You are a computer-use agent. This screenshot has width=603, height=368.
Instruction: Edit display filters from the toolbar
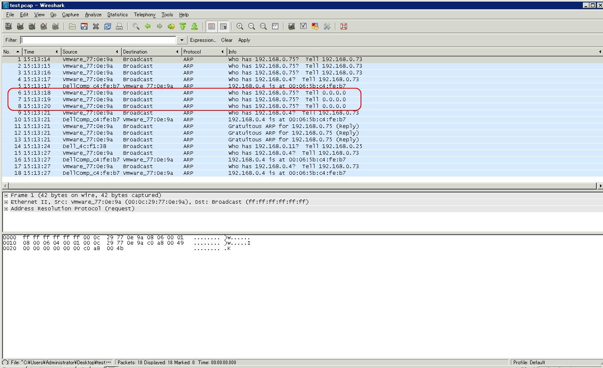tap(304, 26)
